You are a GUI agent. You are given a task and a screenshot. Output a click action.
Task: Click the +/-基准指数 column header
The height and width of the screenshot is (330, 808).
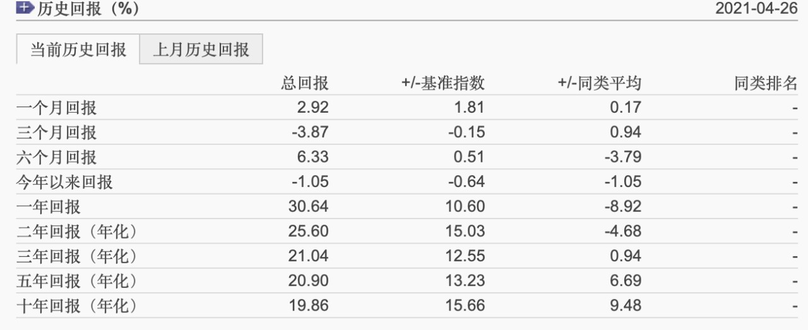point(443,84)
